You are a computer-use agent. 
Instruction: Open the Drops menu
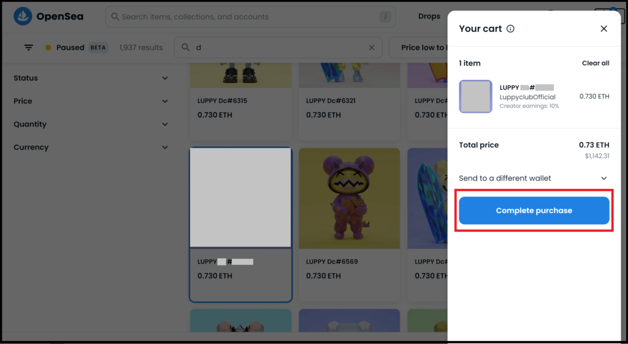pyautogui.click(x=429, y=17)
